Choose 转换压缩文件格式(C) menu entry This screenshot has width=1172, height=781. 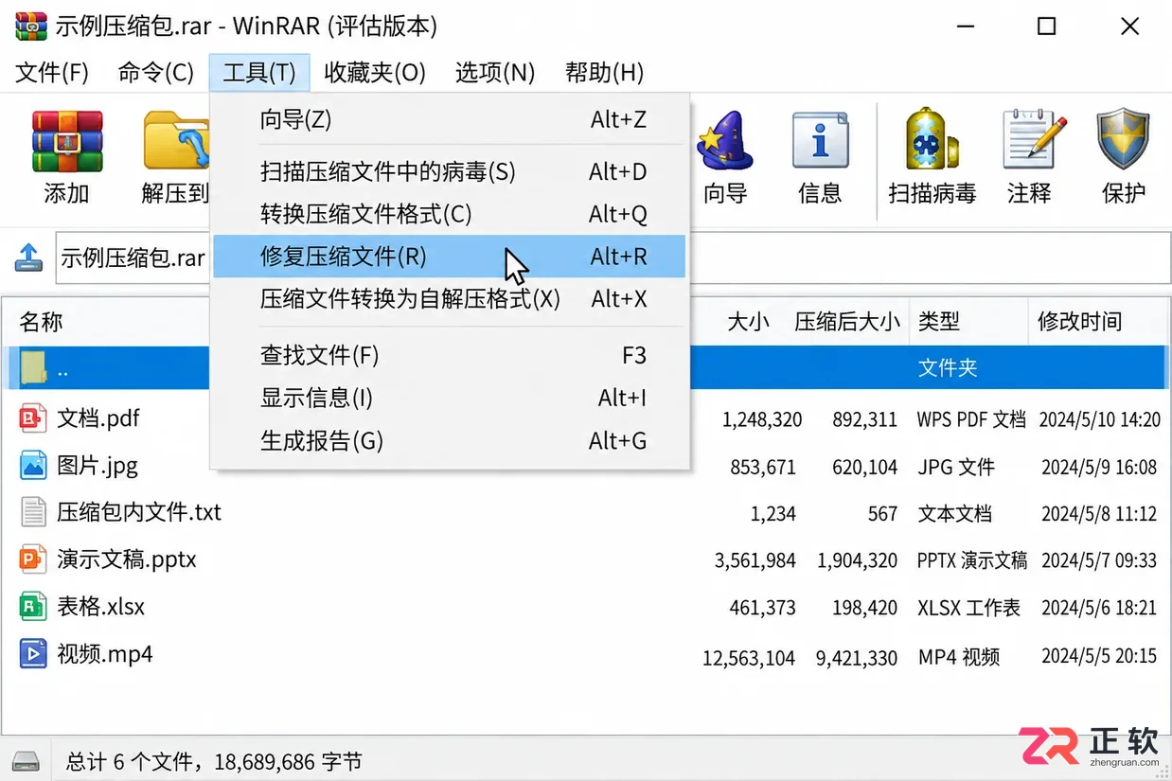tap(449, 215)
